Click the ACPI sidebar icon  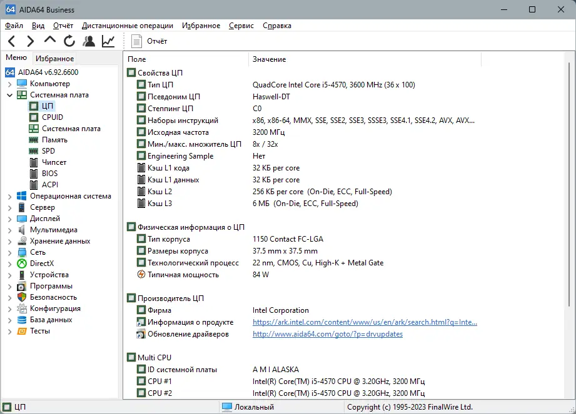click(x=35, y=184)
